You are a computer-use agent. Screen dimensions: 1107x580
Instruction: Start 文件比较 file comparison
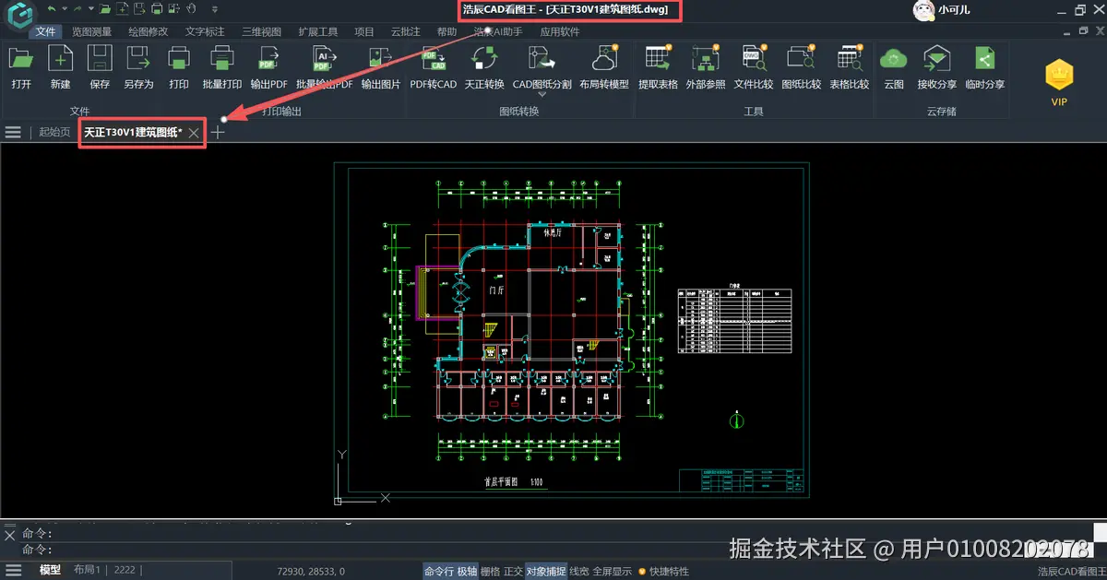click(754, 67)
